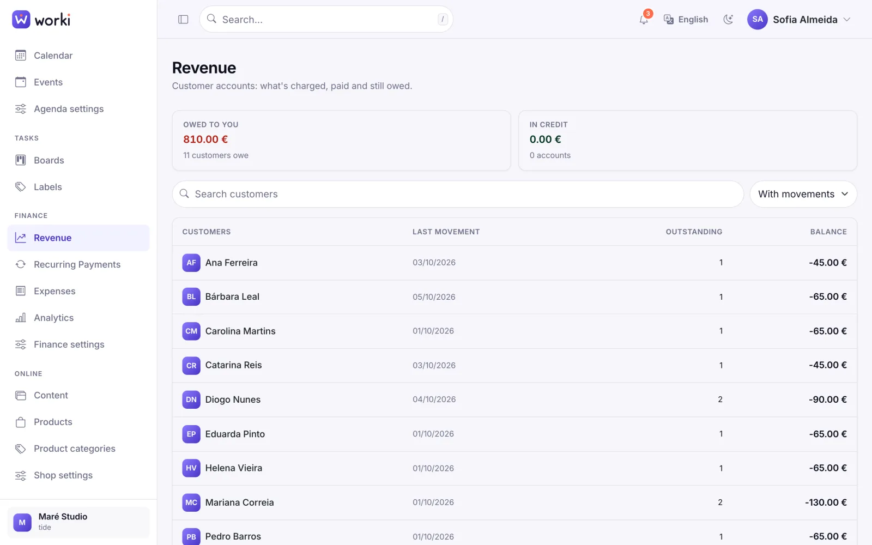Click the Product categories tag icon
Viewport: 872px width, 545px height.
coord(21,449)
